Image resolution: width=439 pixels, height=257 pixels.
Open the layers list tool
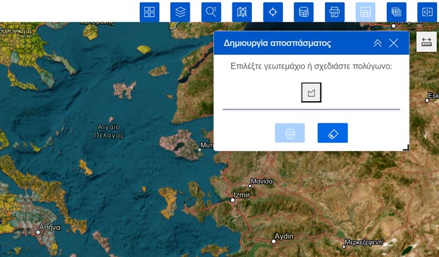click(x=180, y=12)
